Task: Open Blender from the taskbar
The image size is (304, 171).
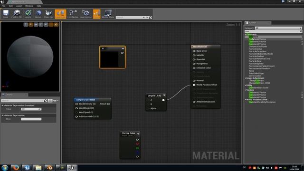Action: click(x=49, y=168)
